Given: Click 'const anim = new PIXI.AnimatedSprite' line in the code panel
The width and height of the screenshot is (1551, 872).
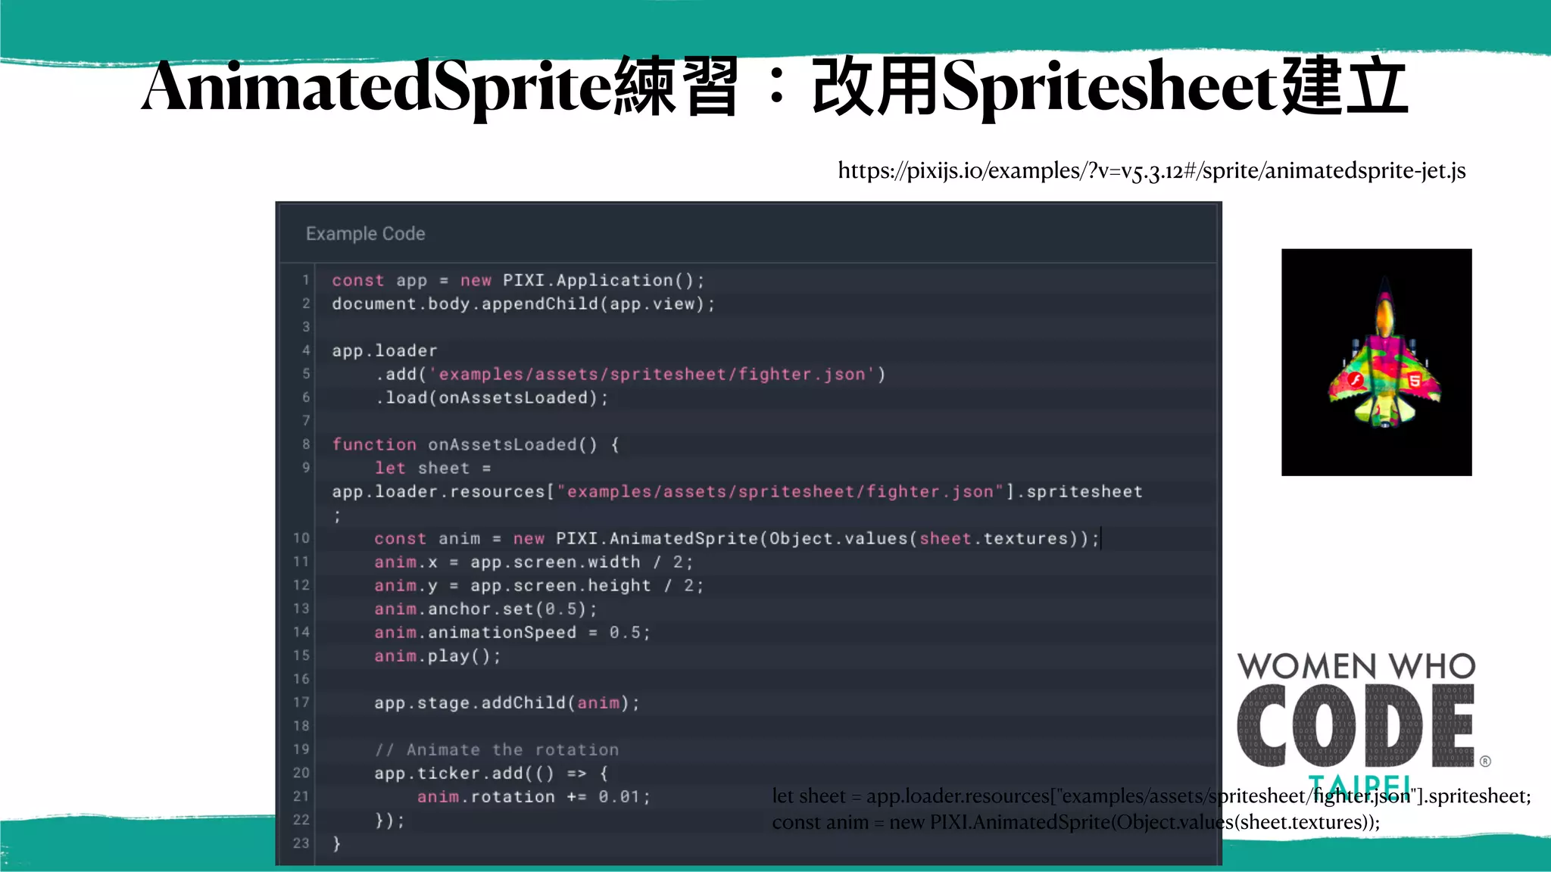Looking at the screenshot, I should coord(736,539).
